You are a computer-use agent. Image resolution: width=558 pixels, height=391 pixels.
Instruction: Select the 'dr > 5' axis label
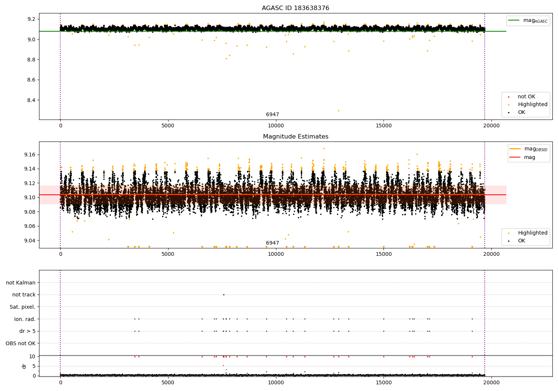pyautogui.click(x=27, y=331)
